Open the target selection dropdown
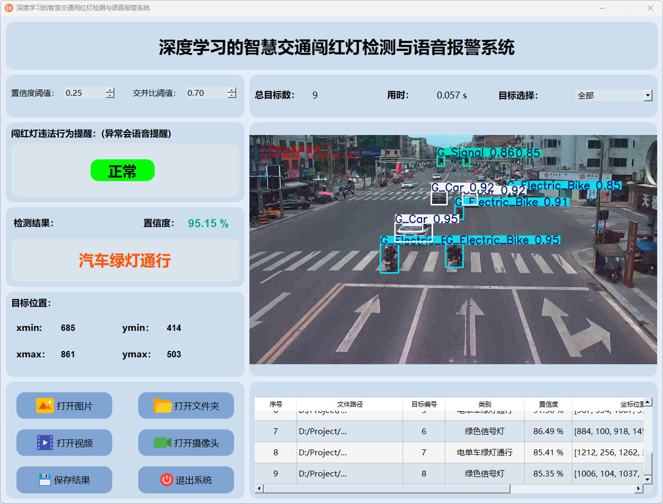 [x=647, y=95]
